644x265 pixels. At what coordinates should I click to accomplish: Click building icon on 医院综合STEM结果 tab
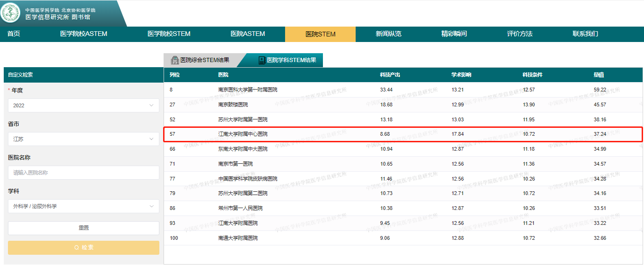(175, 60)
